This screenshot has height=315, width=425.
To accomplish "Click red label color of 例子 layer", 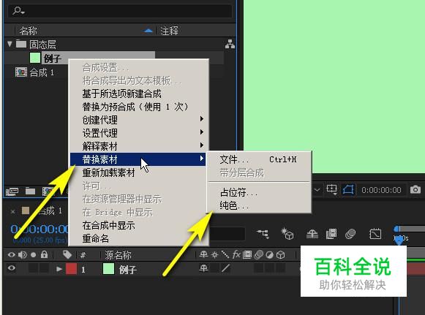I will click(71, 269).
